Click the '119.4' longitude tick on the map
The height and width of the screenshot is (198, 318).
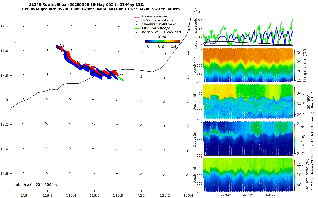(71, 196)
